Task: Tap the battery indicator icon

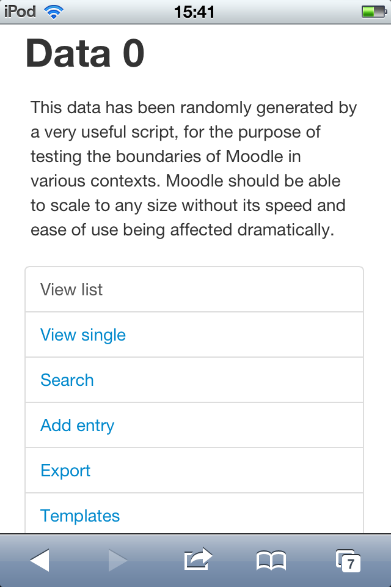Action: tap(374, 12)
